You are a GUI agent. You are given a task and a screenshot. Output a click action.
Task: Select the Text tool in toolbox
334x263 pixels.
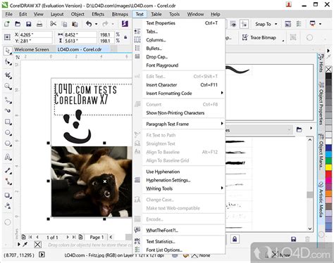click(x=8, y=157)
